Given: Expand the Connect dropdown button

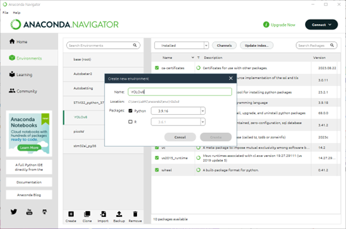Looking at the screenshot, I should tap(321, 25).
